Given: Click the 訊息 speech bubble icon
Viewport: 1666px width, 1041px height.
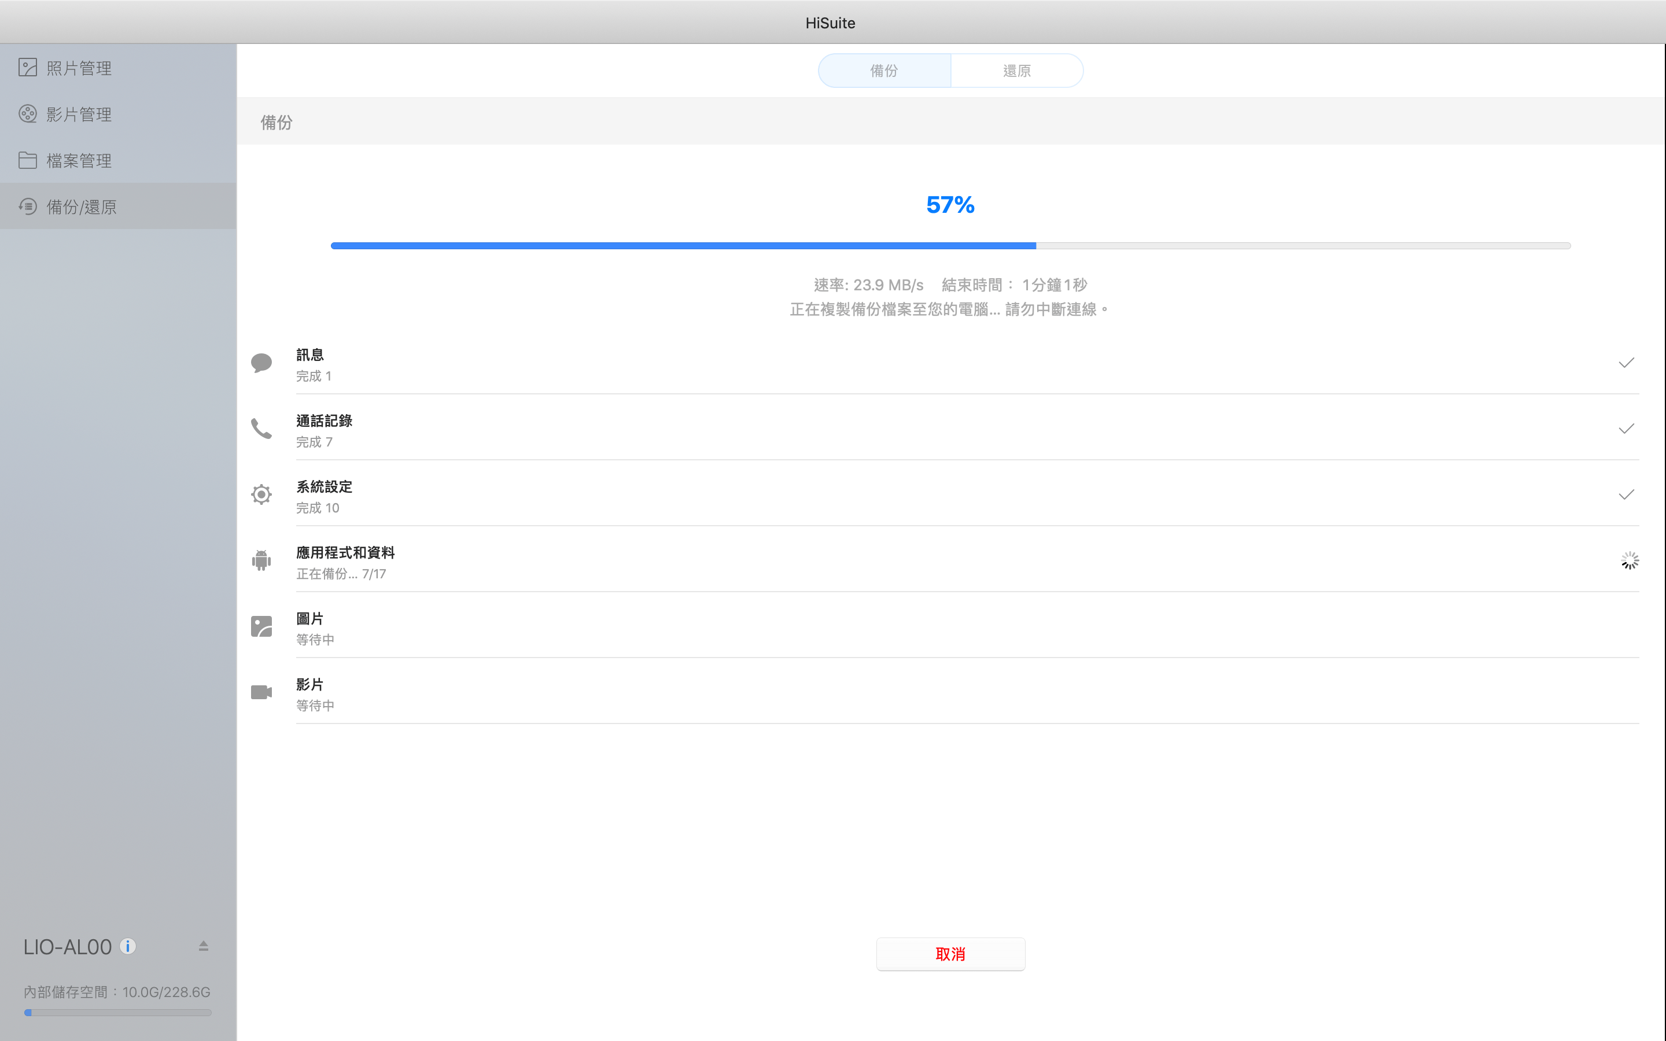Looking at the screenshot, I should (261, 362).
